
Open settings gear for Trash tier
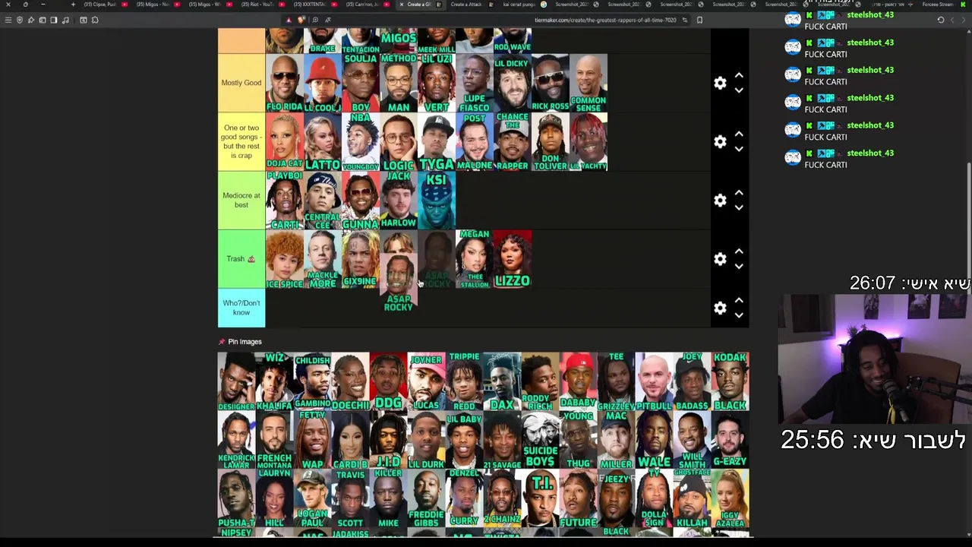[x=720, y=258]
